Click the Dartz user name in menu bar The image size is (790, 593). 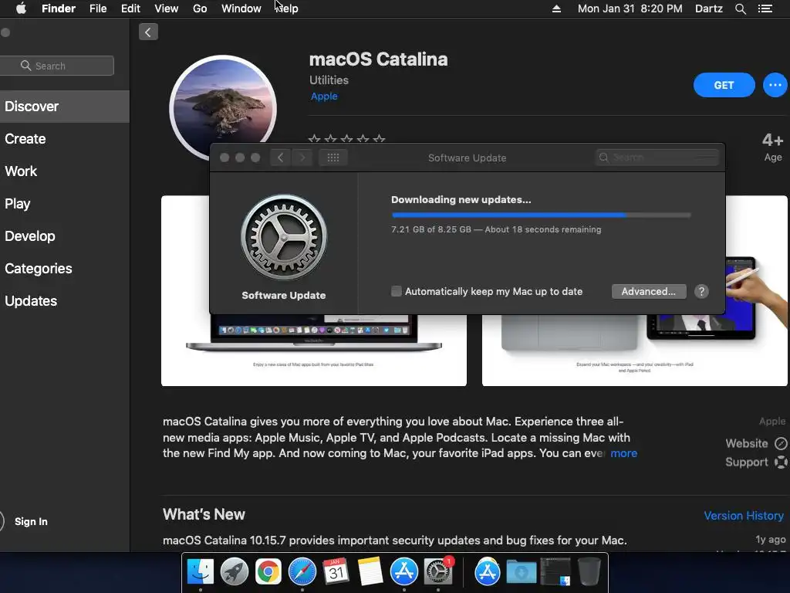708,8
